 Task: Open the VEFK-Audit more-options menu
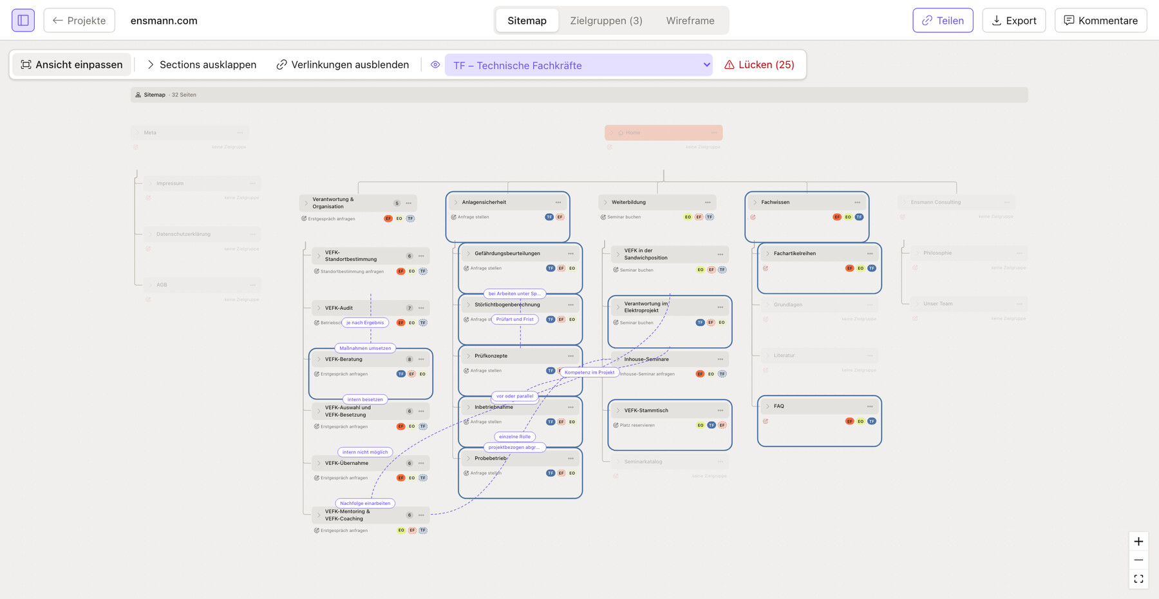(421, 308)
